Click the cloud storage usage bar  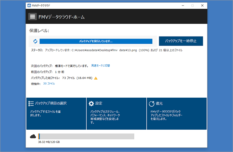tap(86, 136)
